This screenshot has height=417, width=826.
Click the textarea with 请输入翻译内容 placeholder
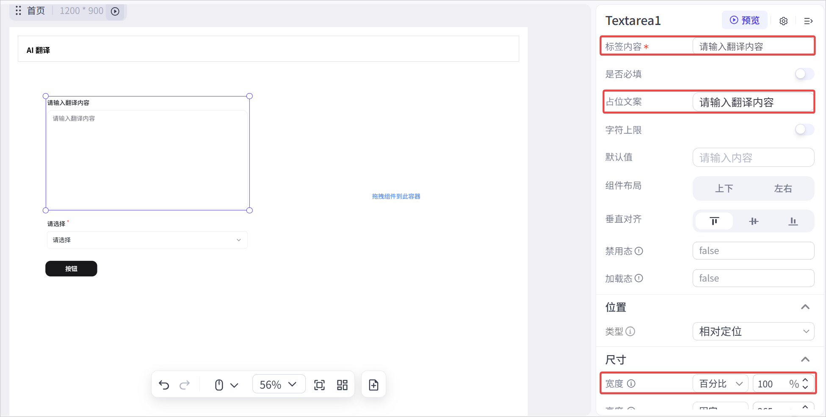click(147, 159)
